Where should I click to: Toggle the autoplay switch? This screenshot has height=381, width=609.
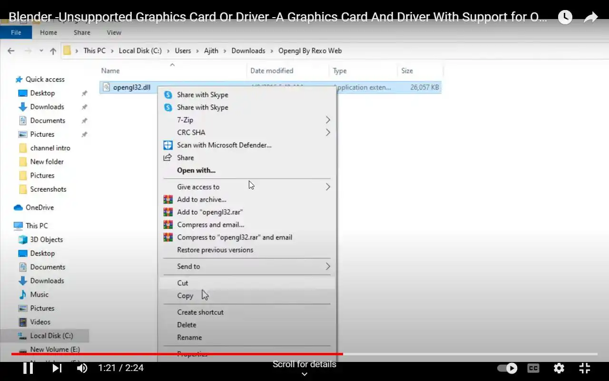(507, 368)
